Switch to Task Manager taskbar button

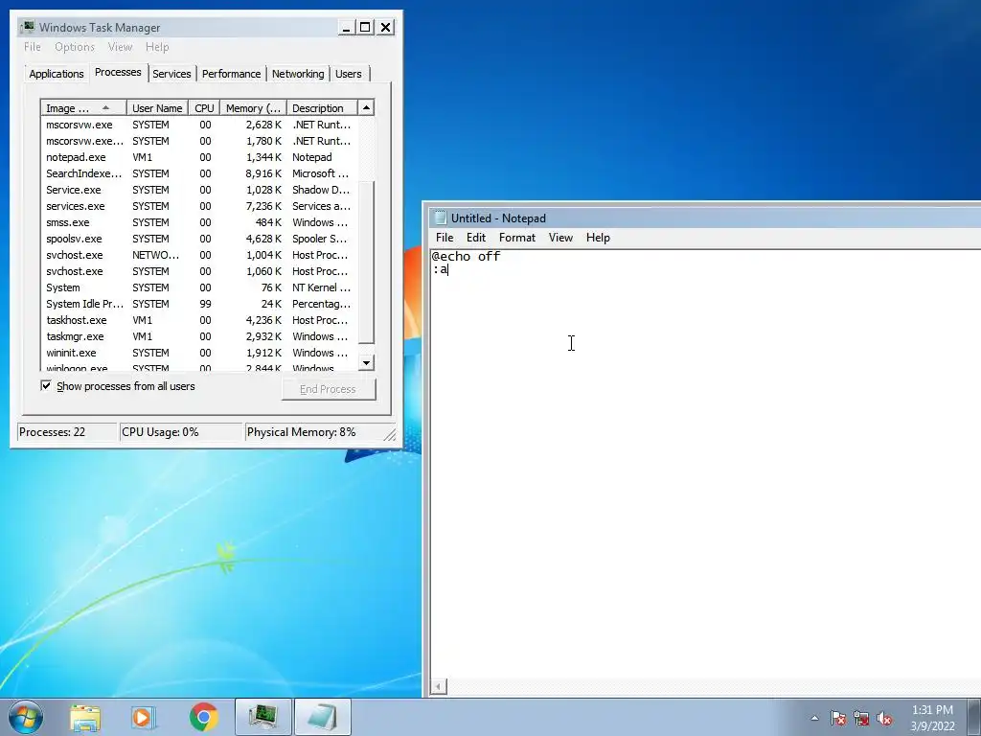(263, 717)
